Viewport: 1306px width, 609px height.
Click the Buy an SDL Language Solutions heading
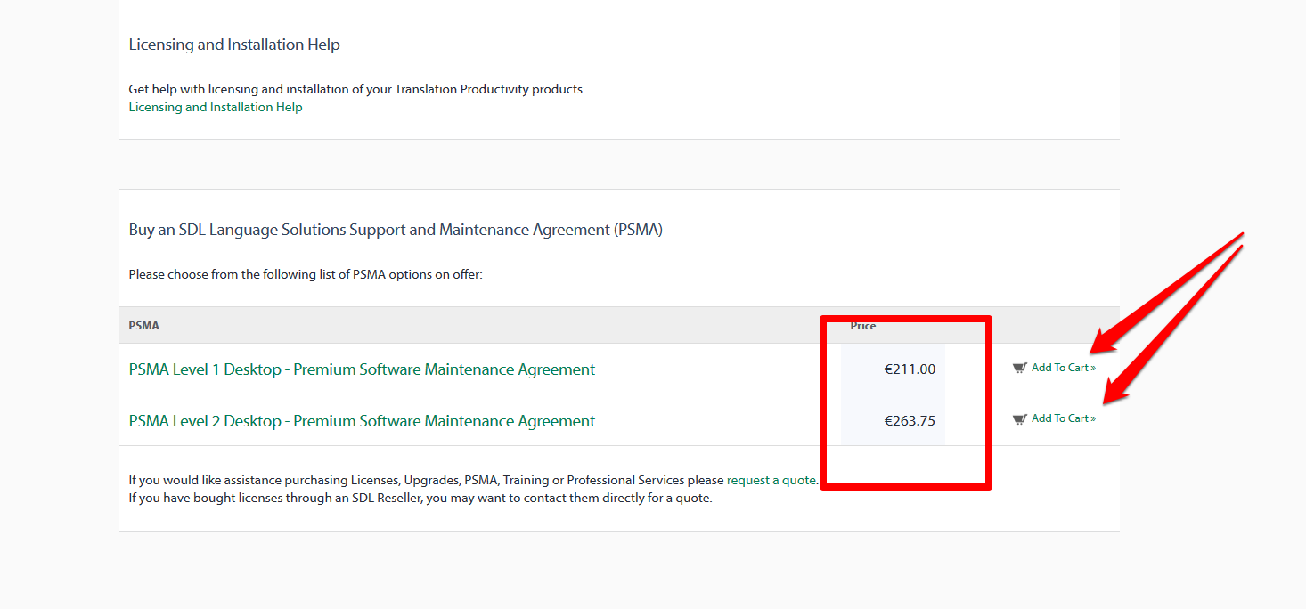(396, 230)
